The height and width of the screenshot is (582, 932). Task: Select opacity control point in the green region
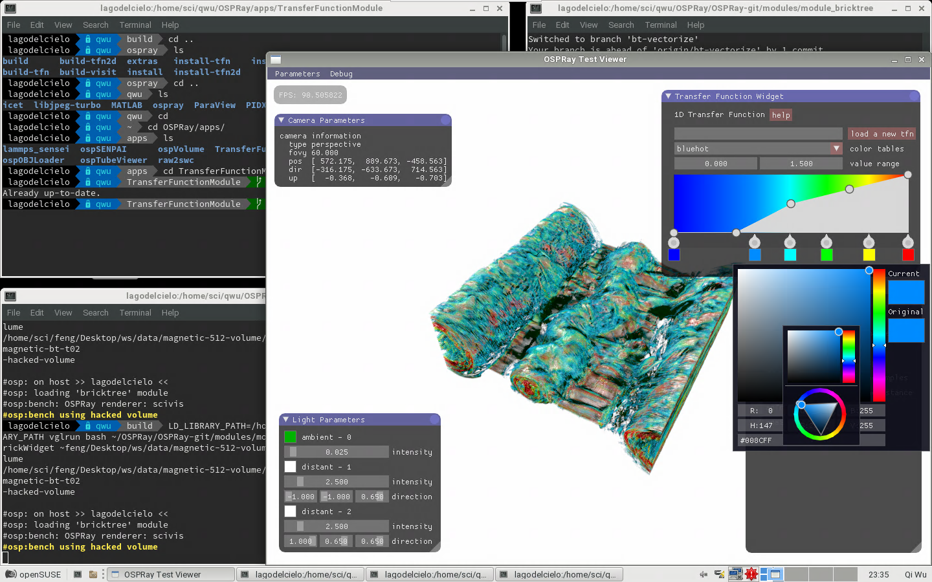(x=849, y=189)
